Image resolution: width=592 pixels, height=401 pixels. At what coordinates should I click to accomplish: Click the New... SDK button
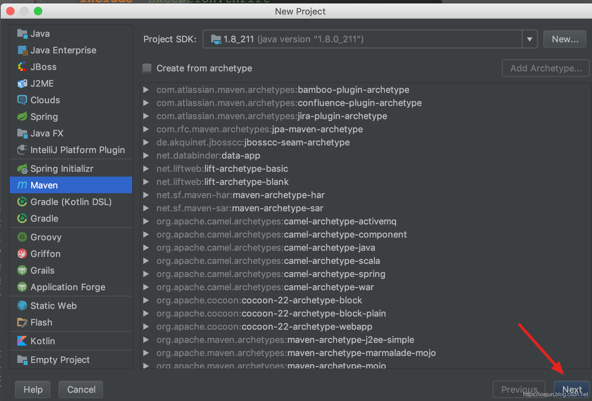565,39
